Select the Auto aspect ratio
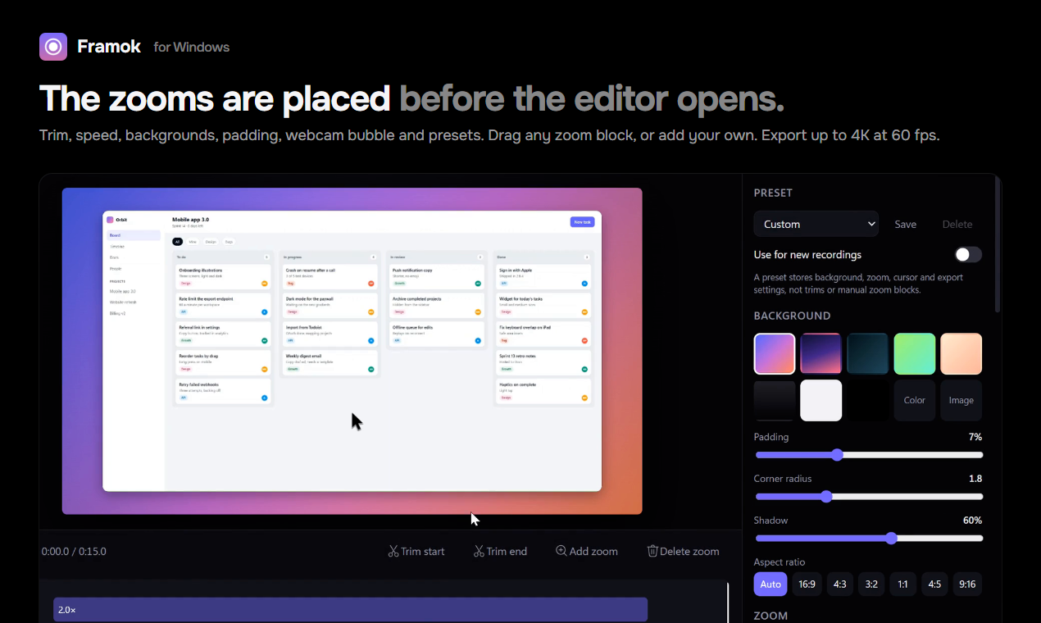Screen dimensions: 1041x623 (771, 584)
